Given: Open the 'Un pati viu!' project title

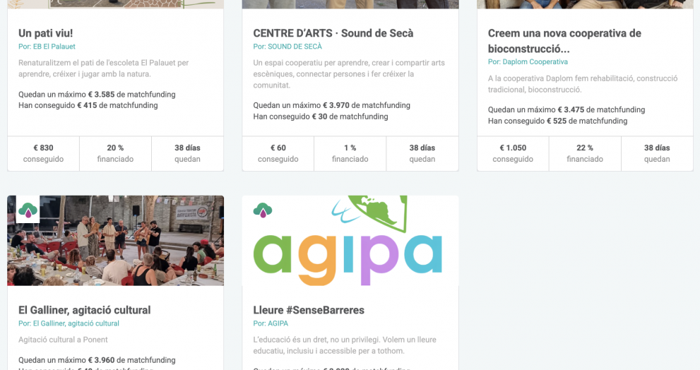Looking at the screenshot, I should [x=45, y=33].
